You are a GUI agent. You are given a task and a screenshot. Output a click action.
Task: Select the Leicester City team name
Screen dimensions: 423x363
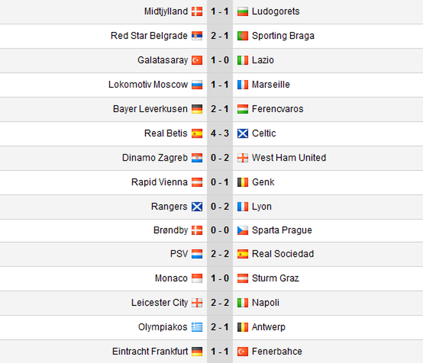pyautogui.click(x=160, y=303)
